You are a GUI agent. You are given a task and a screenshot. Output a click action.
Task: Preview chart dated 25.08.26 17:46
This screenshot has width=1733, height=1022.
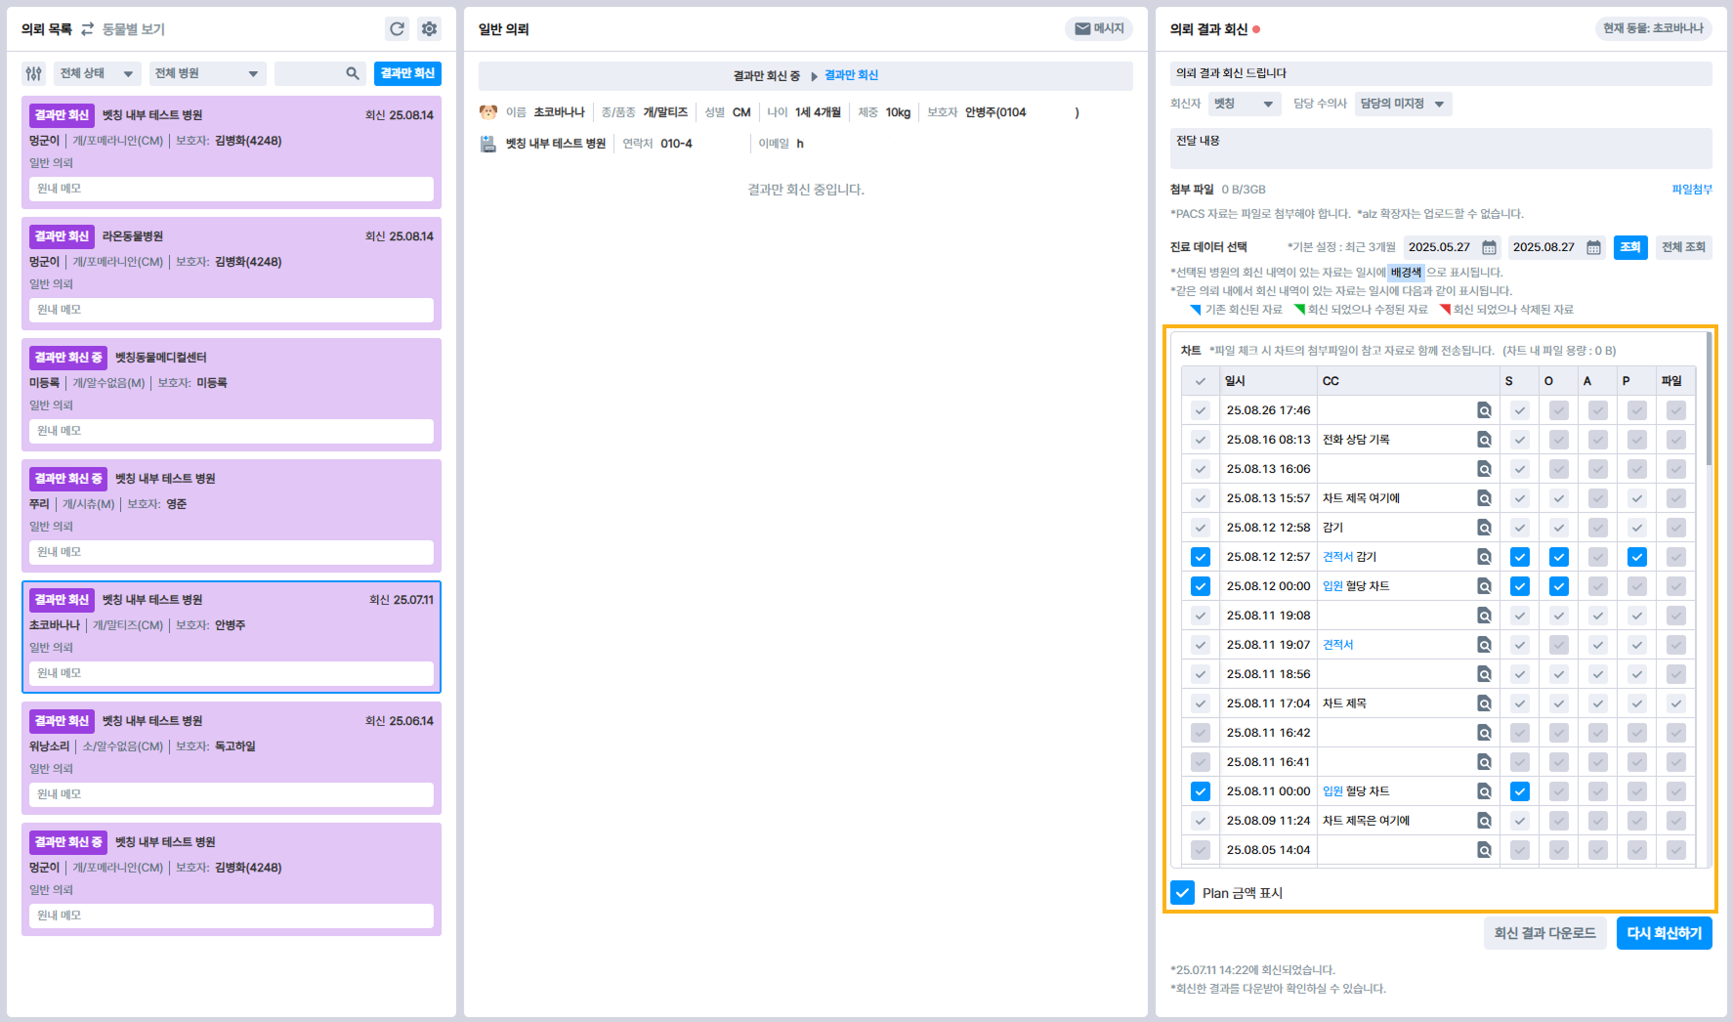point(1484,410)
